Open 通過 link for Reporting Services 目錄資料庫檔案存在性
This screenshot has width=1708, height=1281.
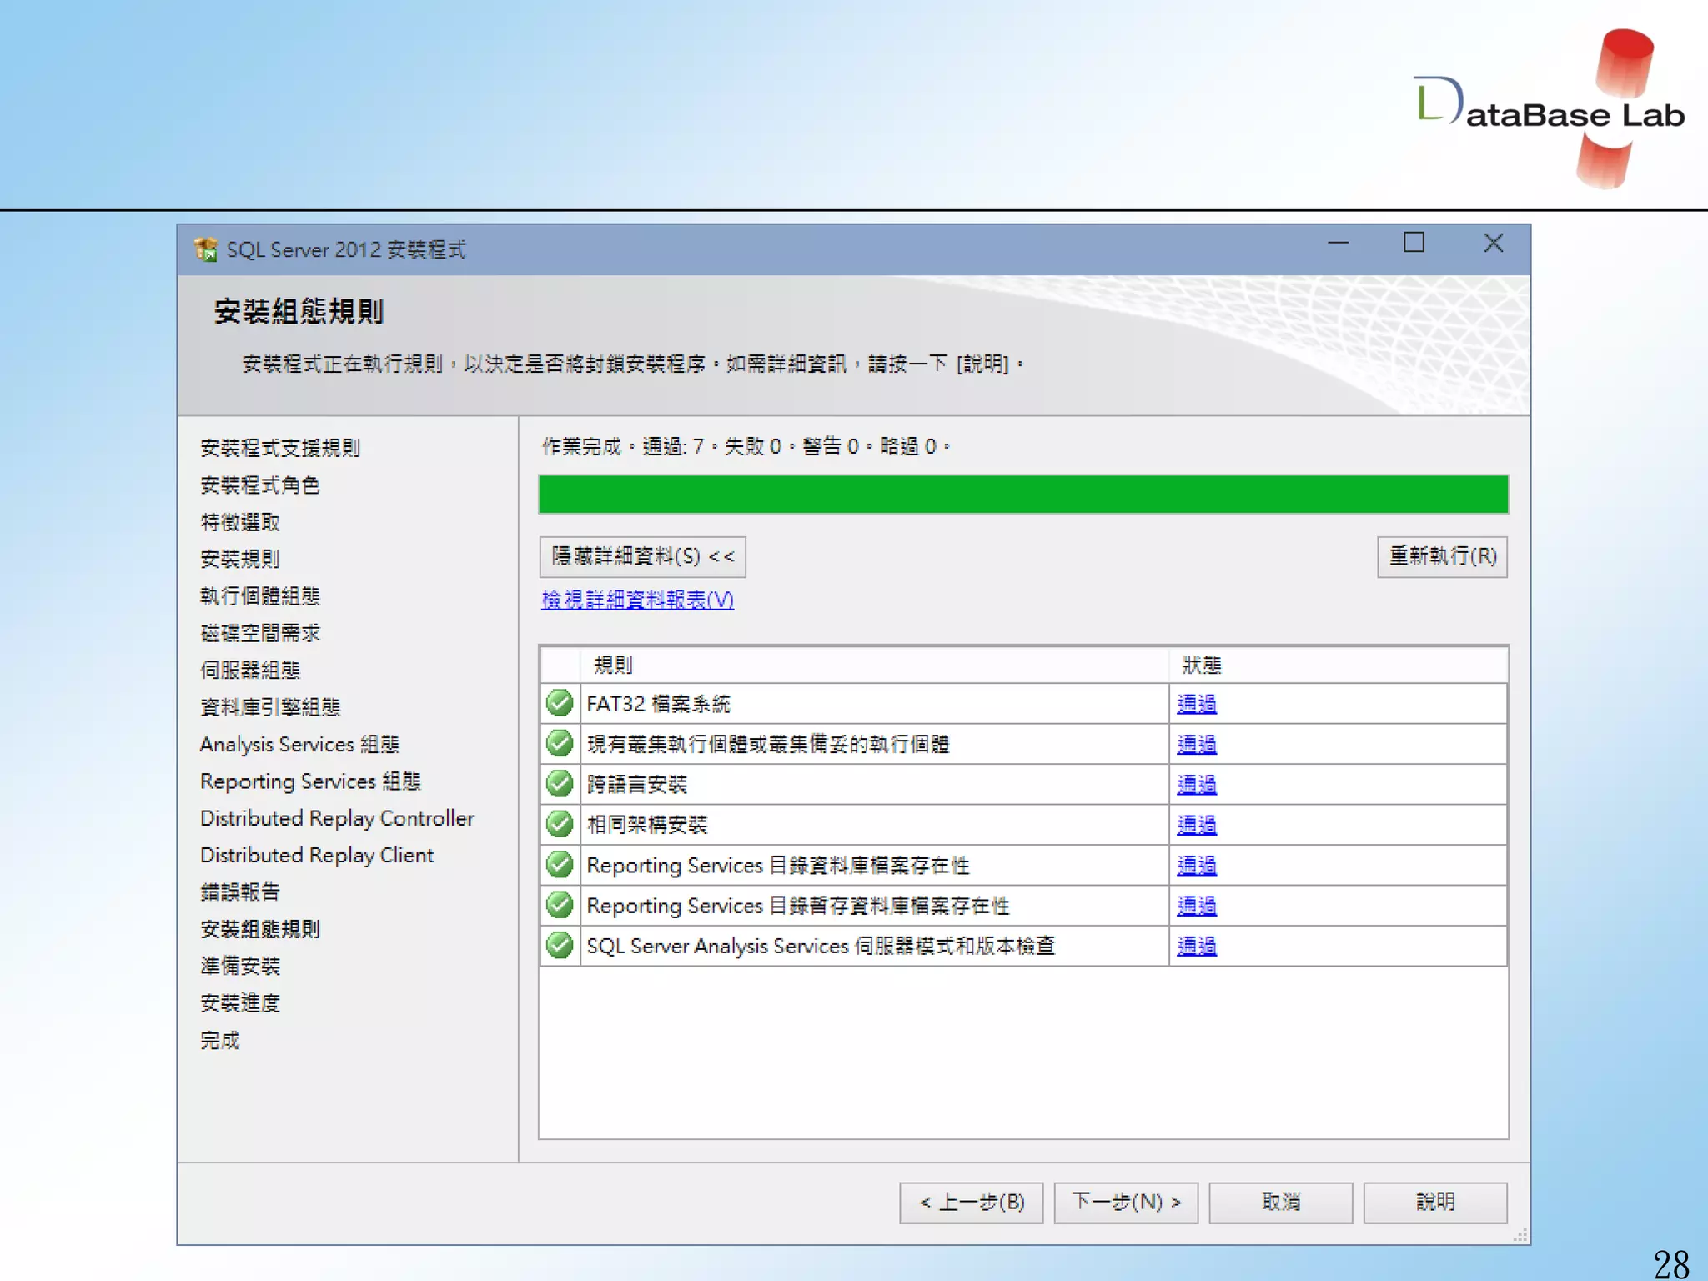[1197, 865]
